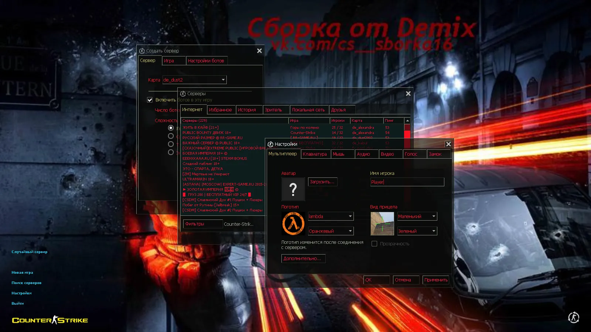This screenshot has height=332, width=591.
Task: Click the CS emblem icon in bottom-right corner
Action: pyautogui.click(x=573, y=317)
